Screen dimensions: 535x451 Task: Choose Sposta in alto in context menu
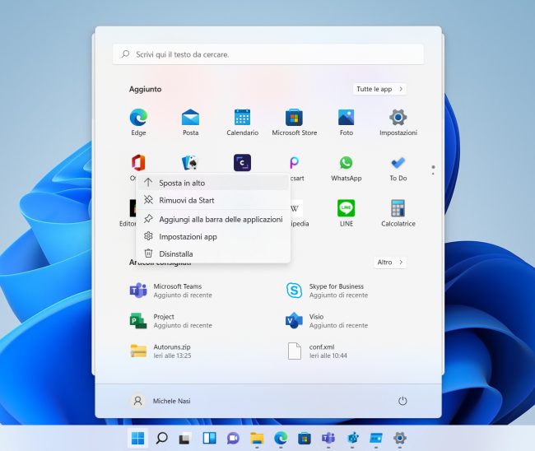pyautogui.click(x=213, y=183)
